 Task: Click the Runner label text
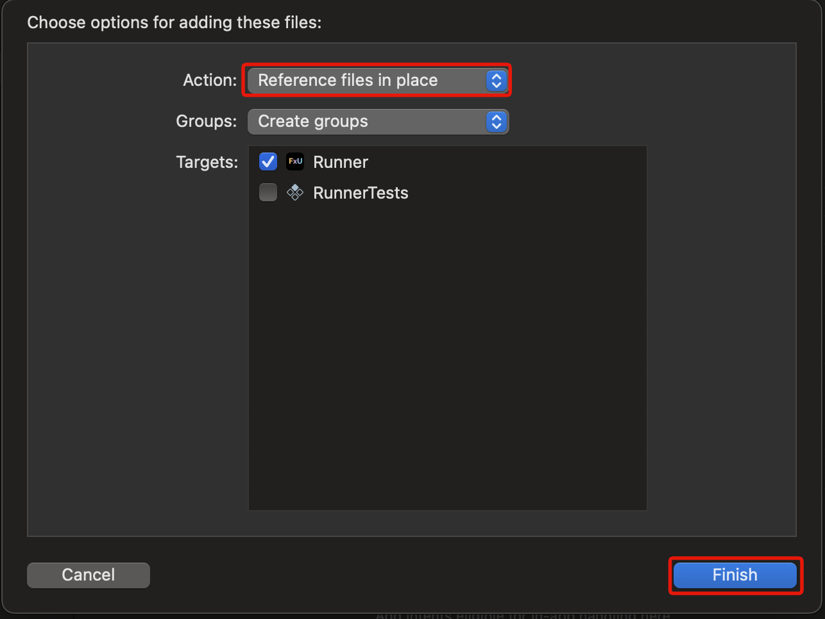click(x=341, y=161)
